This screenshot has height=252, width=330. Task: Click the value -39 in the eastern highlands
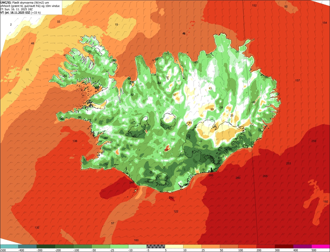[221, 107]
